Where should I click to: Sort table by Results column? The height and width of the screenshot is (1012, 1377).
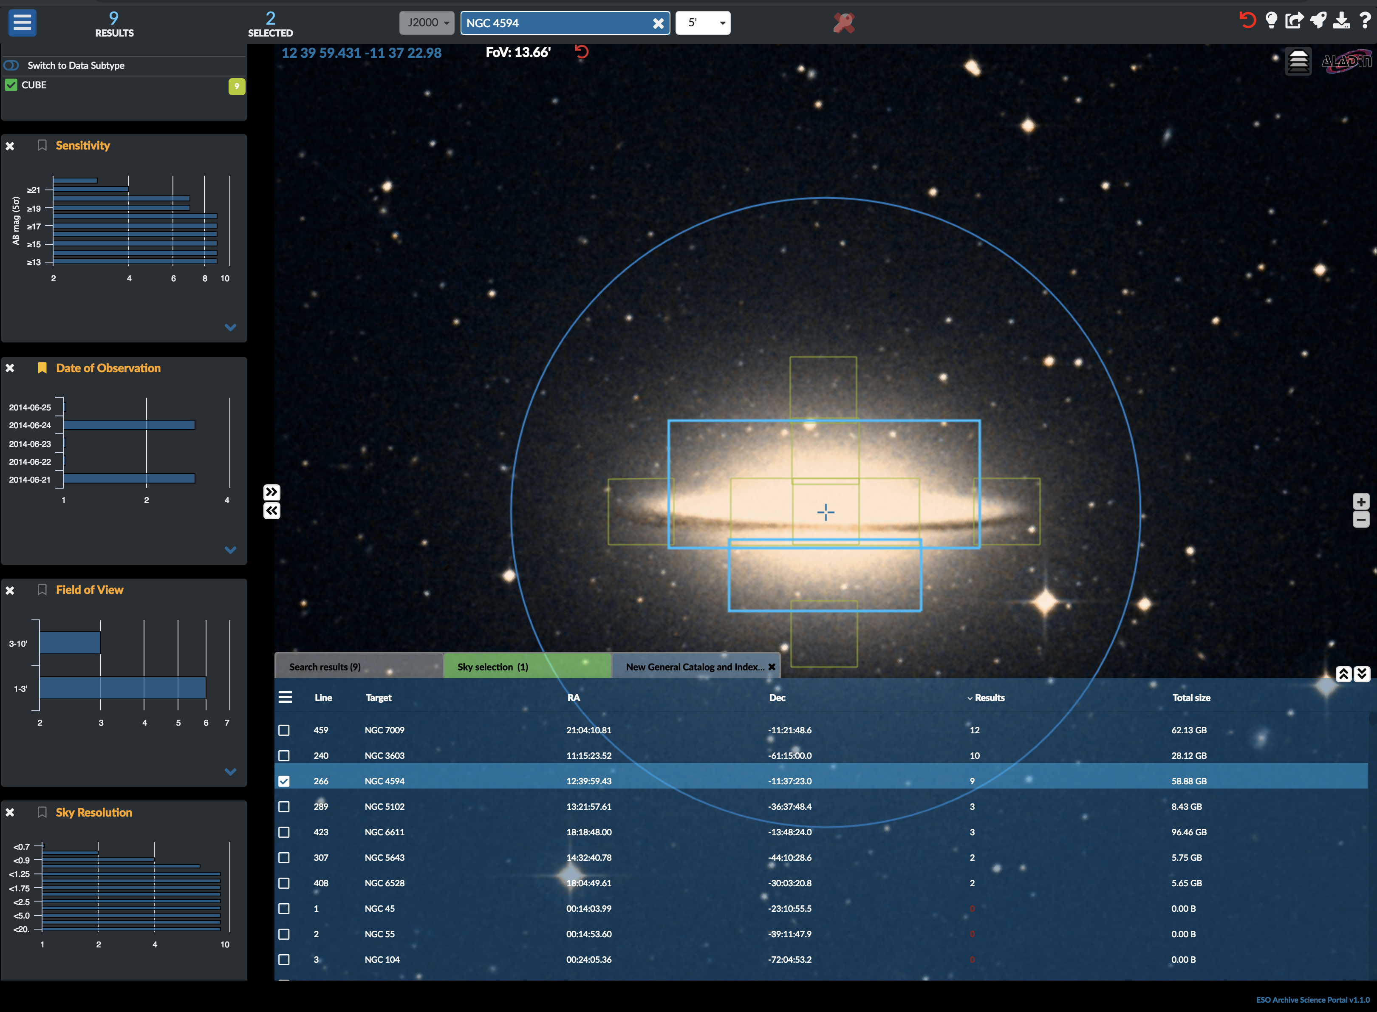pyautogui.click(x=986, y=698)
